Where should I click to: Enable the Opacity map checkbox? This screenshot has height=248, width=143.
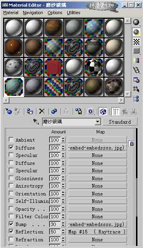pyautogui.click(x=11, y=209)
